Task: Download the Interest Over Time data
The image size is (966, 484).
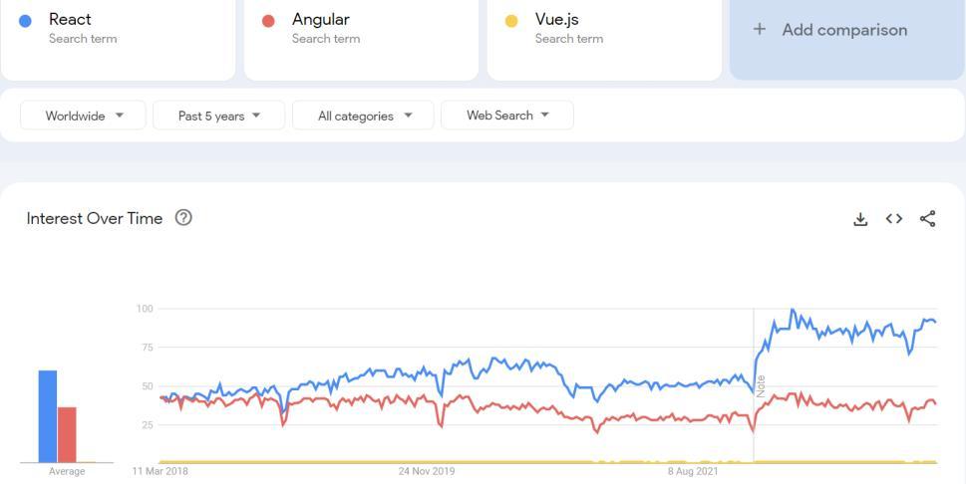Action: [x=860, y=219]
